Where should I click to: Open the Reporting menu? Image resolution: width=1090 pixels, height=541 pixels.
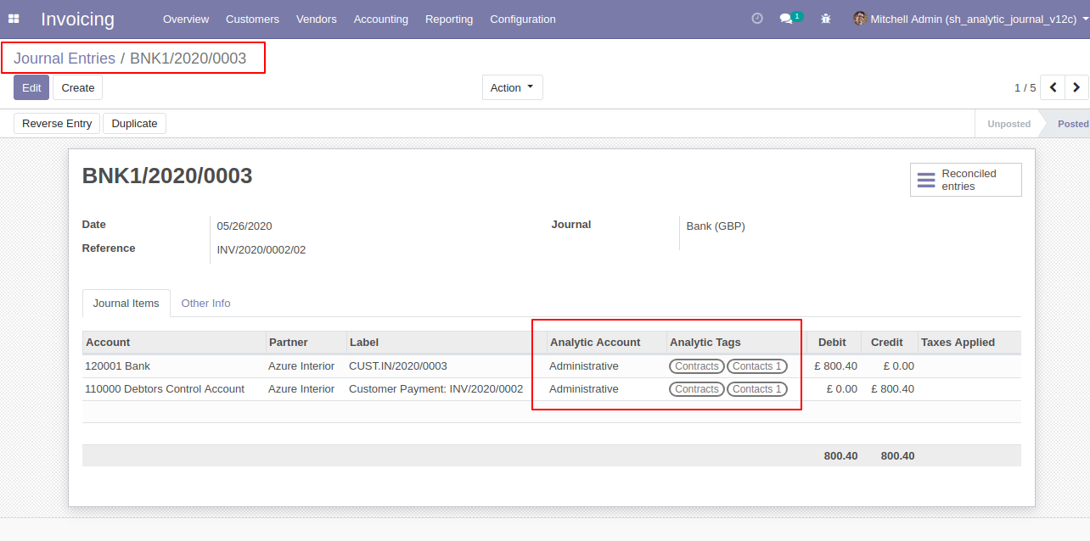pos(449,19)
